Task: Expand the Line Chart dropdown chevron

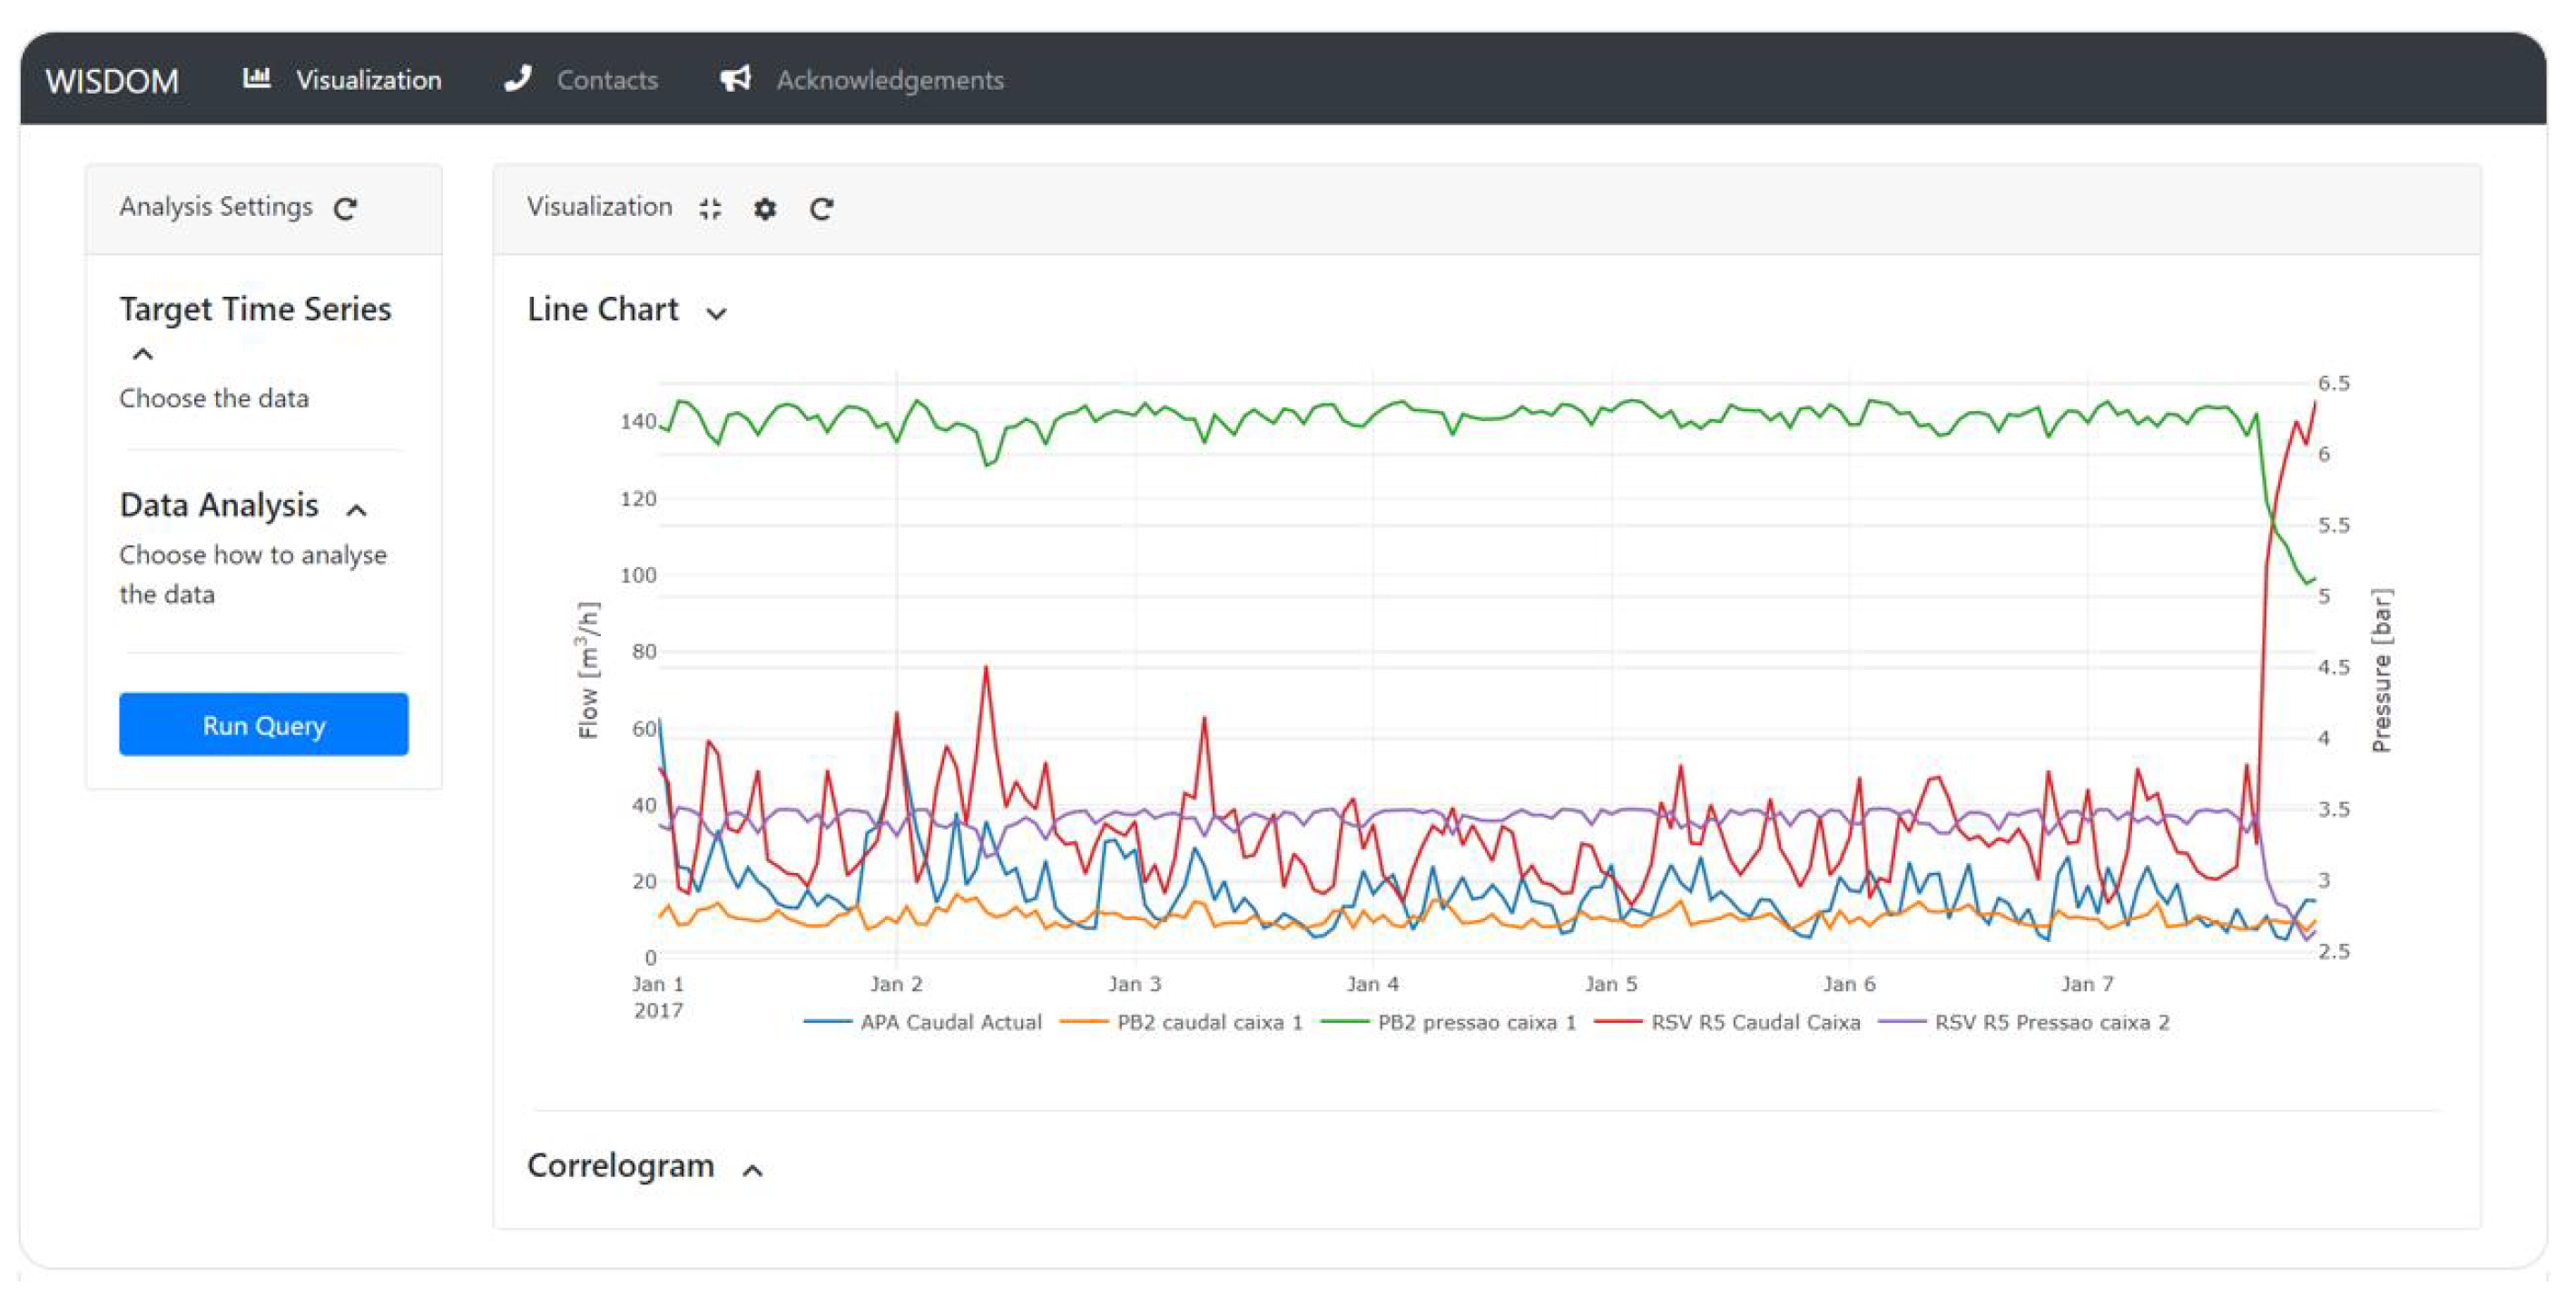Action: click(716, 313)
